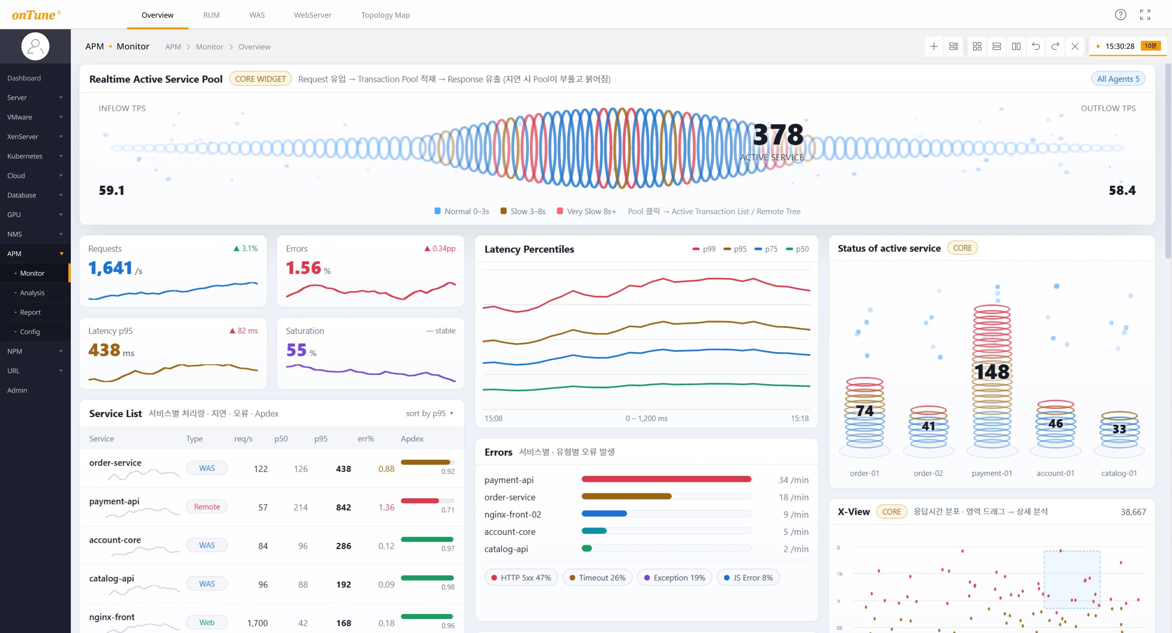This screenshot has height=633, width=1172.
Task: Toggle the Slow 3–8s legend entry
Action: 523,211
